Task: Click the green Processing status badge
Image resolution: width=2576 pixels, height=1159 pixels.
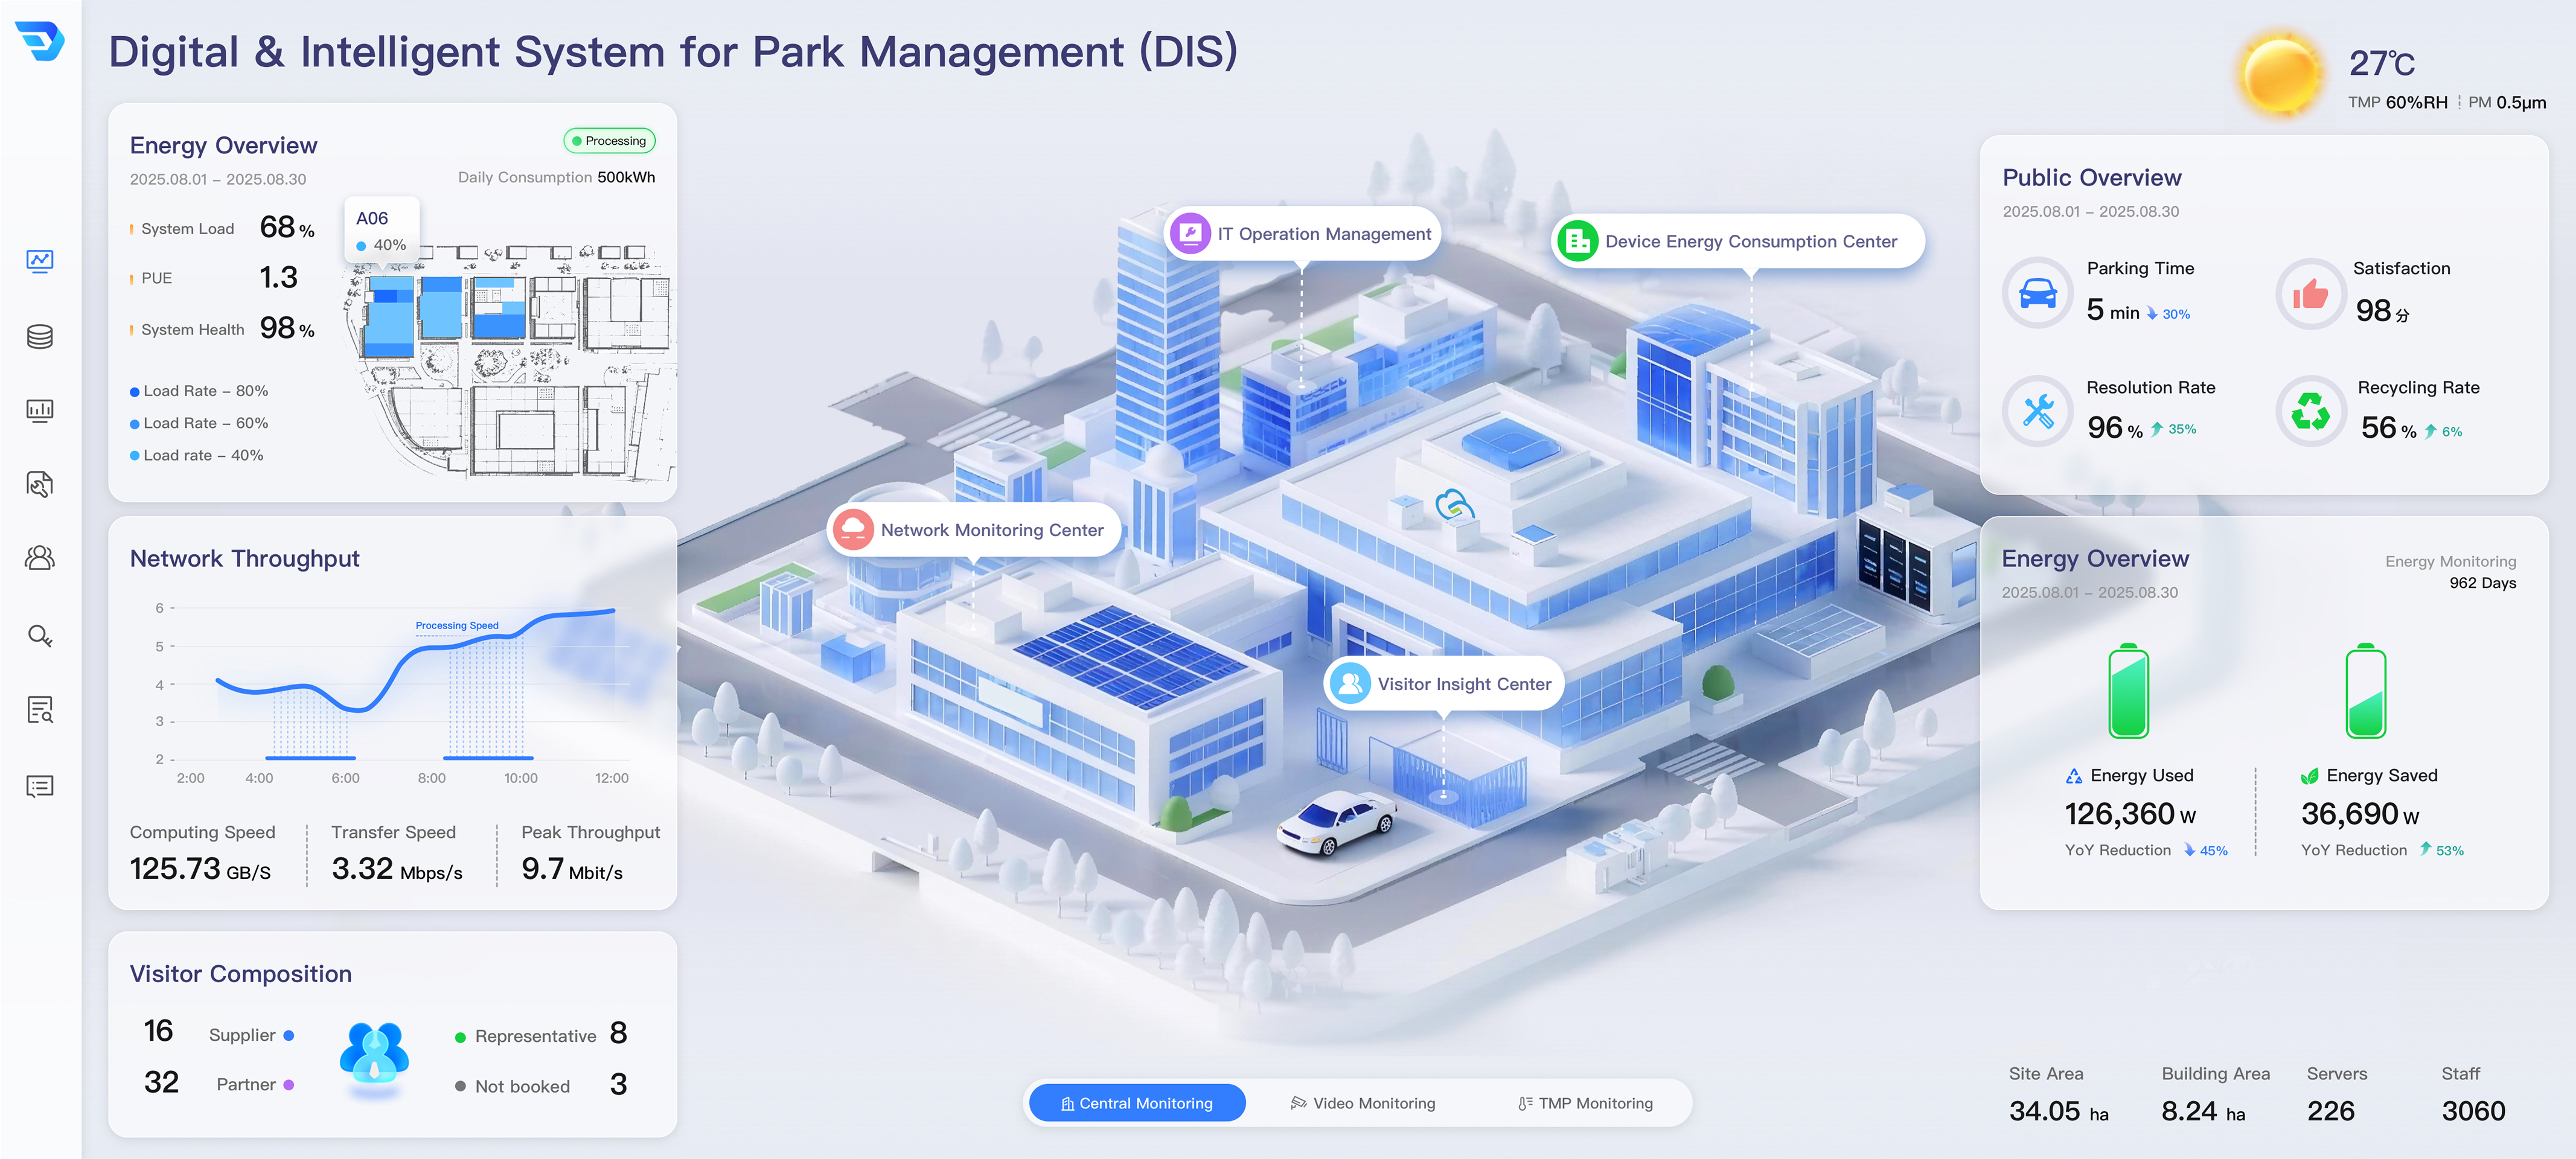Action: (609, 141)
